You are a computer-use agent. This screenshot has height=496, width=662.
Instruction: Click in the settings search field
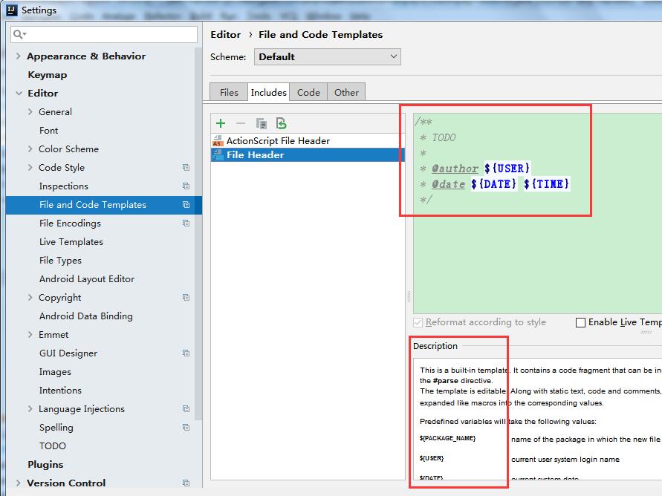pos(104,34)
